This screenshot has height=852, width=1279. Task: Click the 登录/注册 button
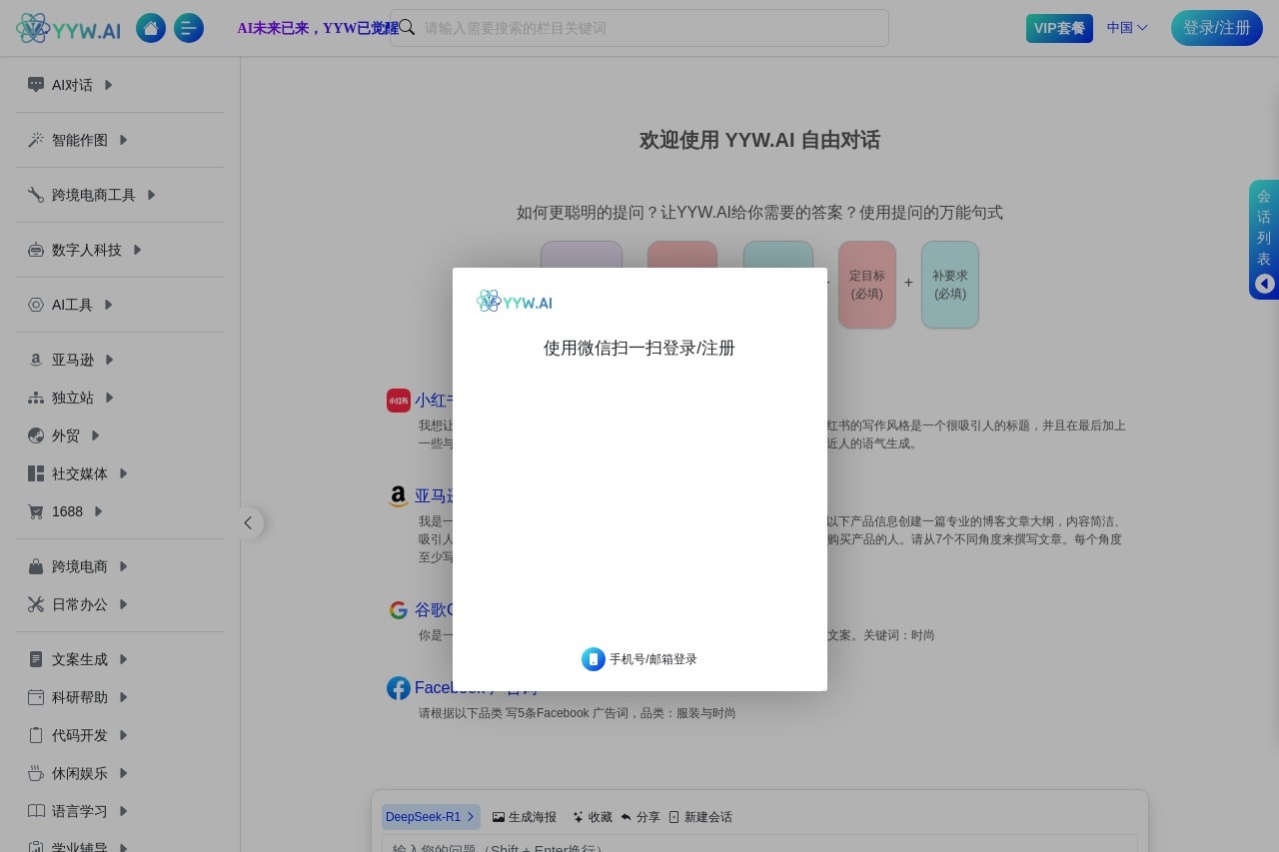[1216, 28]
